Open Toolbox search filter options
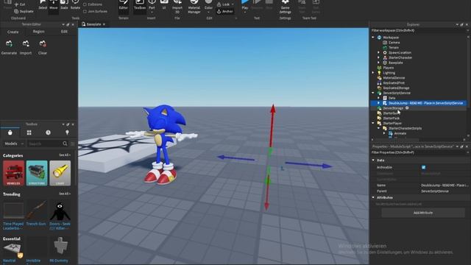The image size is (471, 265). tap(73, 144)
